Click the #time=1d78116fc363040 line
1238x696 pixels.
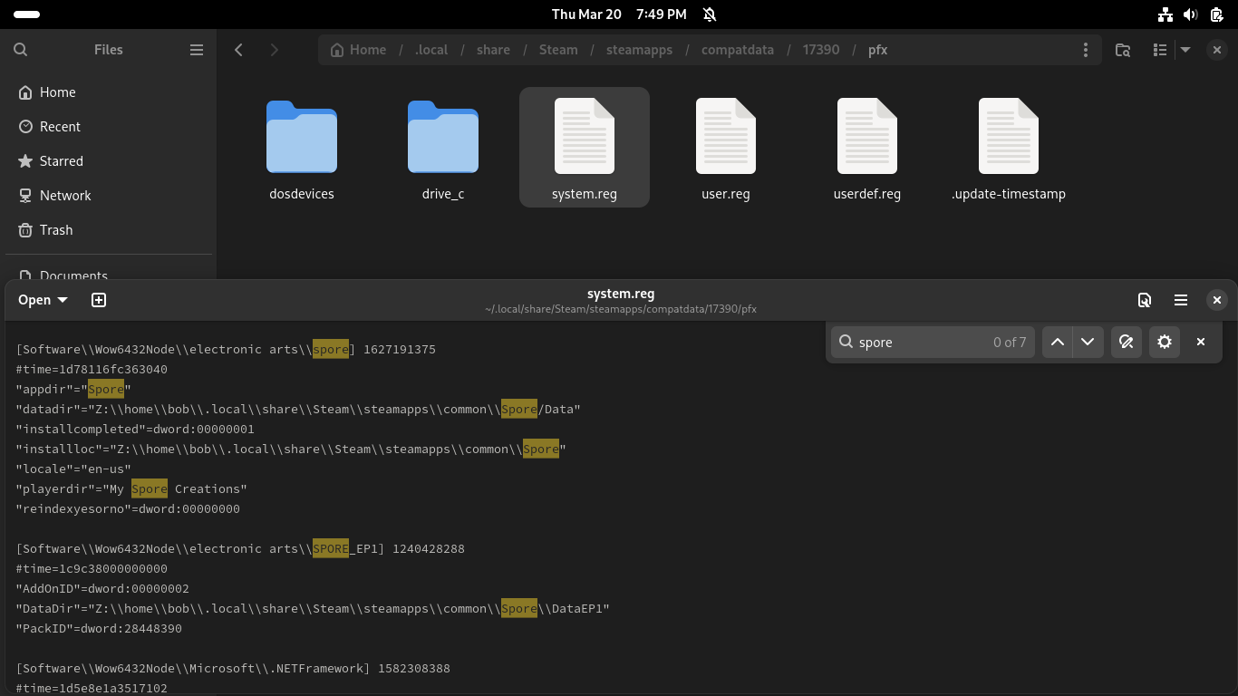coord(92,369)
